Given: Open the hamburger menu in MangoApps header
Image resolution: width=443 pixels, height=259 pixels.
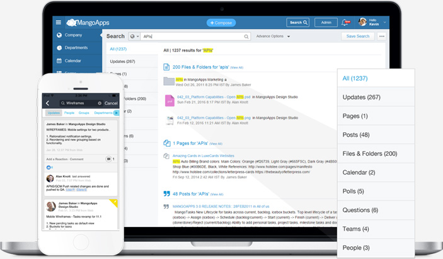Looking at the screenshot, I should click(59, 22).
